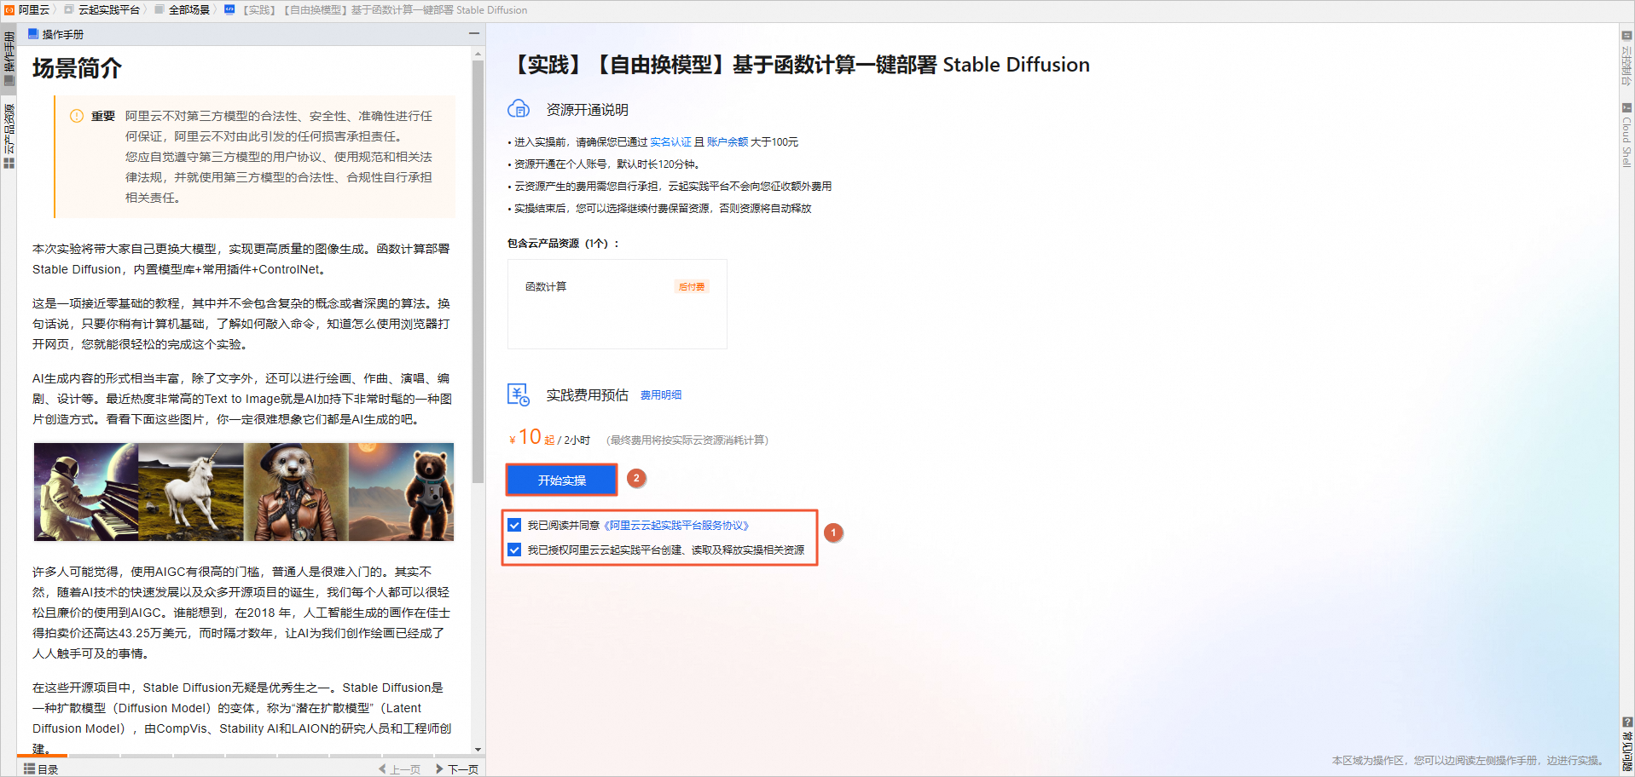Click the 函数计算 resource card

click(x=617, y=304)
